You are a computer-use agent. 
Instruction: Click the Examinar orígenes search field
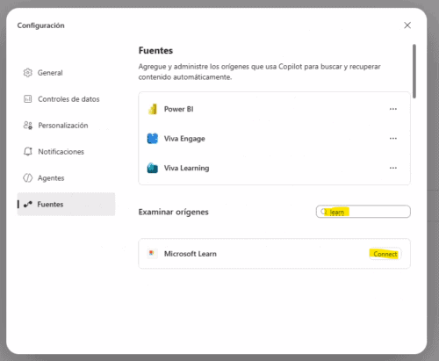point(363,212)
